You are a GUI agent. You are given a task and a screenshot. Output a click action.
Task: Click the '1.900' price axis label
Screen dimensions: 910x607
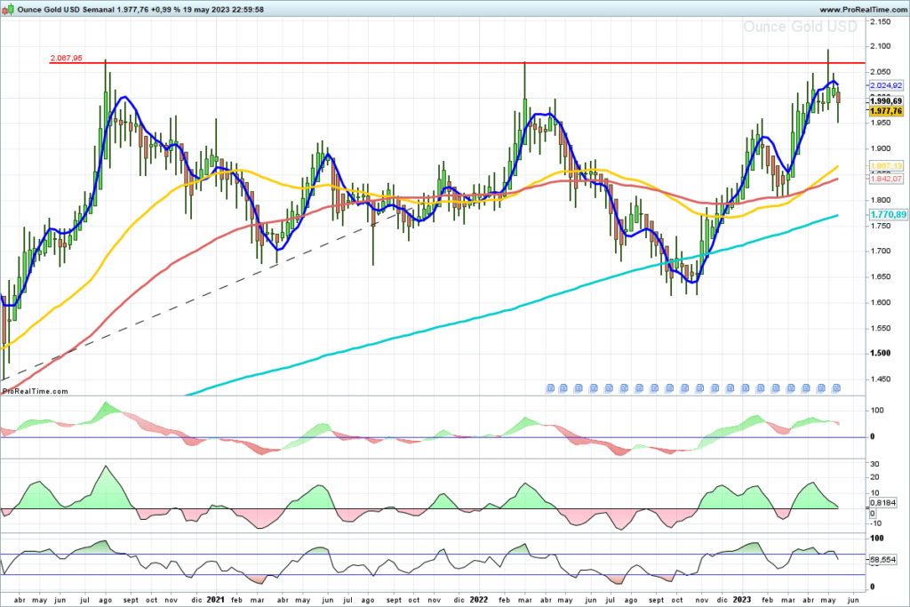click(881, 148)
